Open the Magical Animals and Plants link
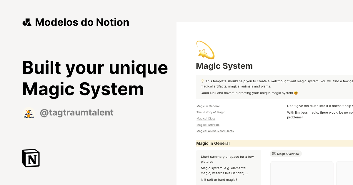Viewport: 353px width, 185px height. [x=215, y=131]
